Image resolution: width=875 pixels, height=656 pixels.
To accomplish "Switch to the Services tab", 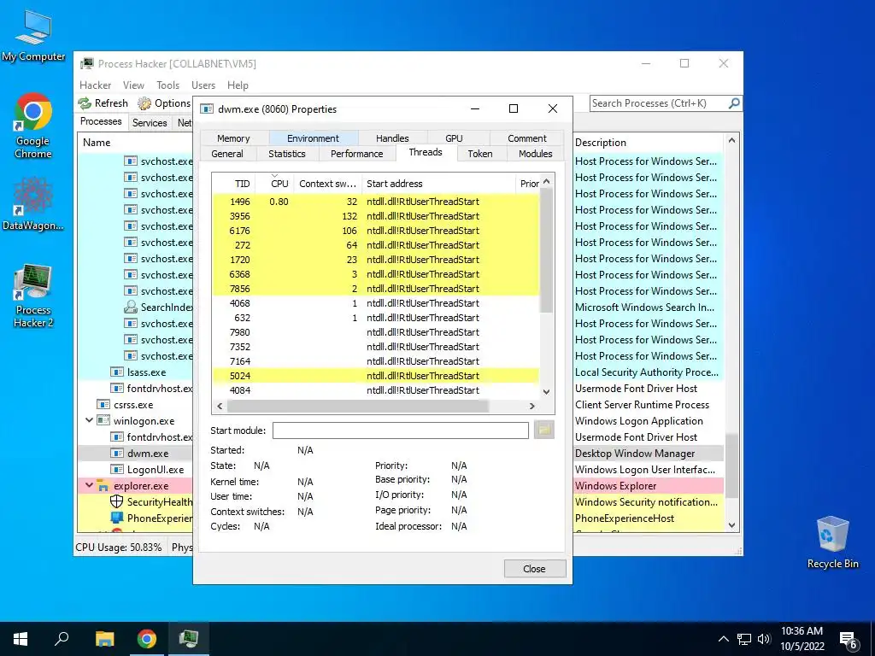I will coord(150,123).
